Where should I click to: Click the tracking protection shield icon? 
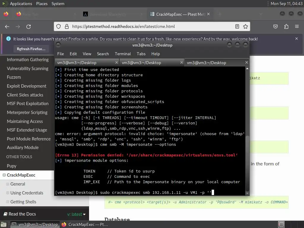pos(58,26)
